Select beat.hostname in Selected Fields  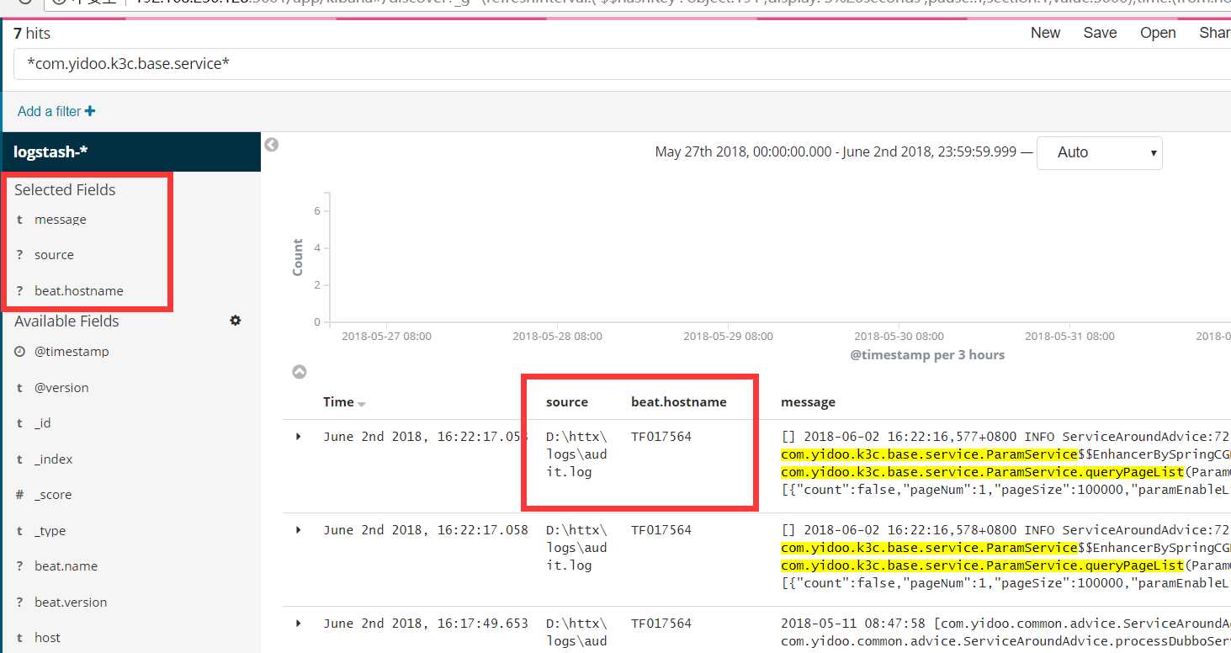point(79,291)
